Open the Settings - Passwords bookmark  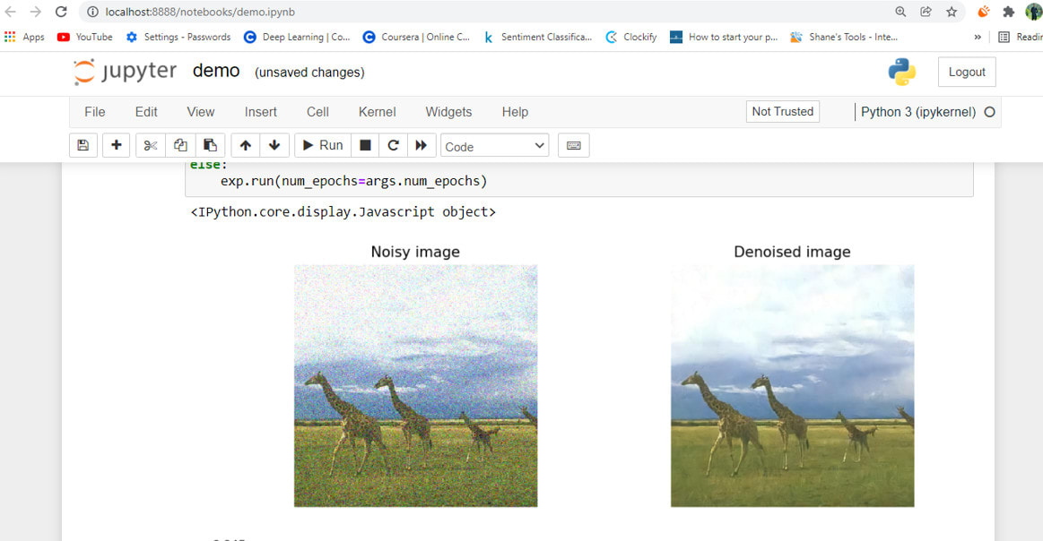[178, 38]
